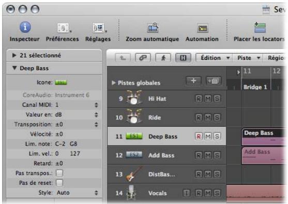Toggle the Automation toolbar icon

pos(203,28)
